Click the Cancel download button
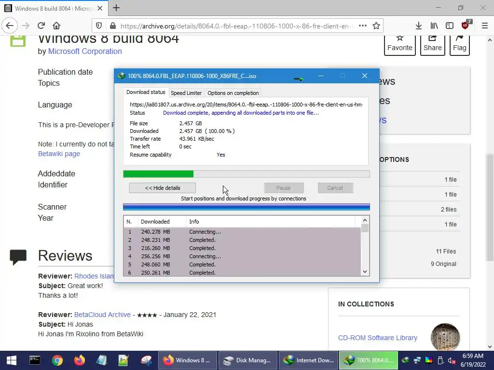Screen dimensions: 494x370 coord(335,188)
